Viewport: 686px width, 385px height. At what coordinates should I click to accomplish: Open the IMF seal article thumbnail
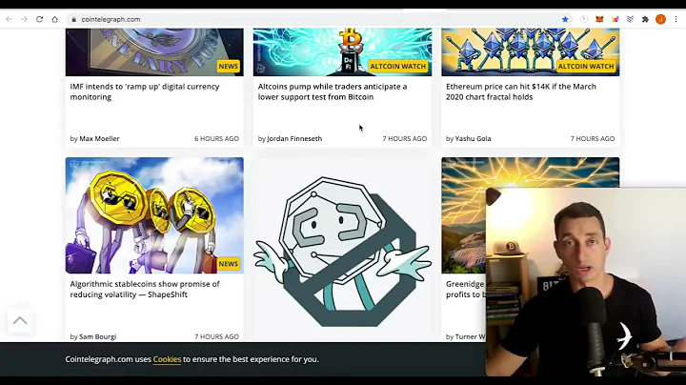(154, 52)
